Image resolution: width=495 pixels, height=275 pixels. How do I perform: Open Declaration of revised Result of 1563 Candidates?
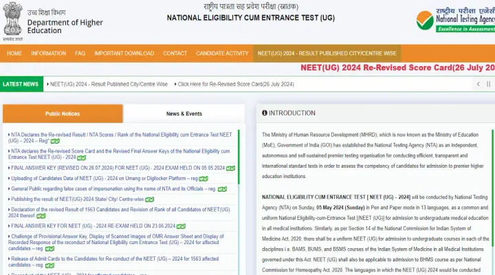coord(119,212)
